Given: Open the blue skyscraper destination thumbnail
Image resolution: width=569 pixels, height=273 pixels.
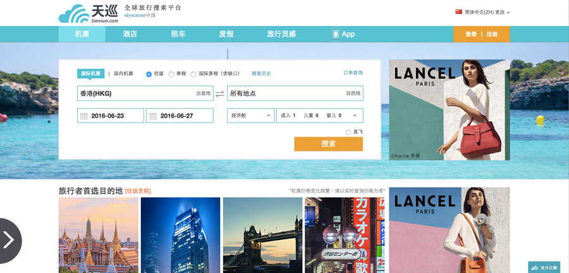Looking at the screenshot, I should [x=180, y=235].
